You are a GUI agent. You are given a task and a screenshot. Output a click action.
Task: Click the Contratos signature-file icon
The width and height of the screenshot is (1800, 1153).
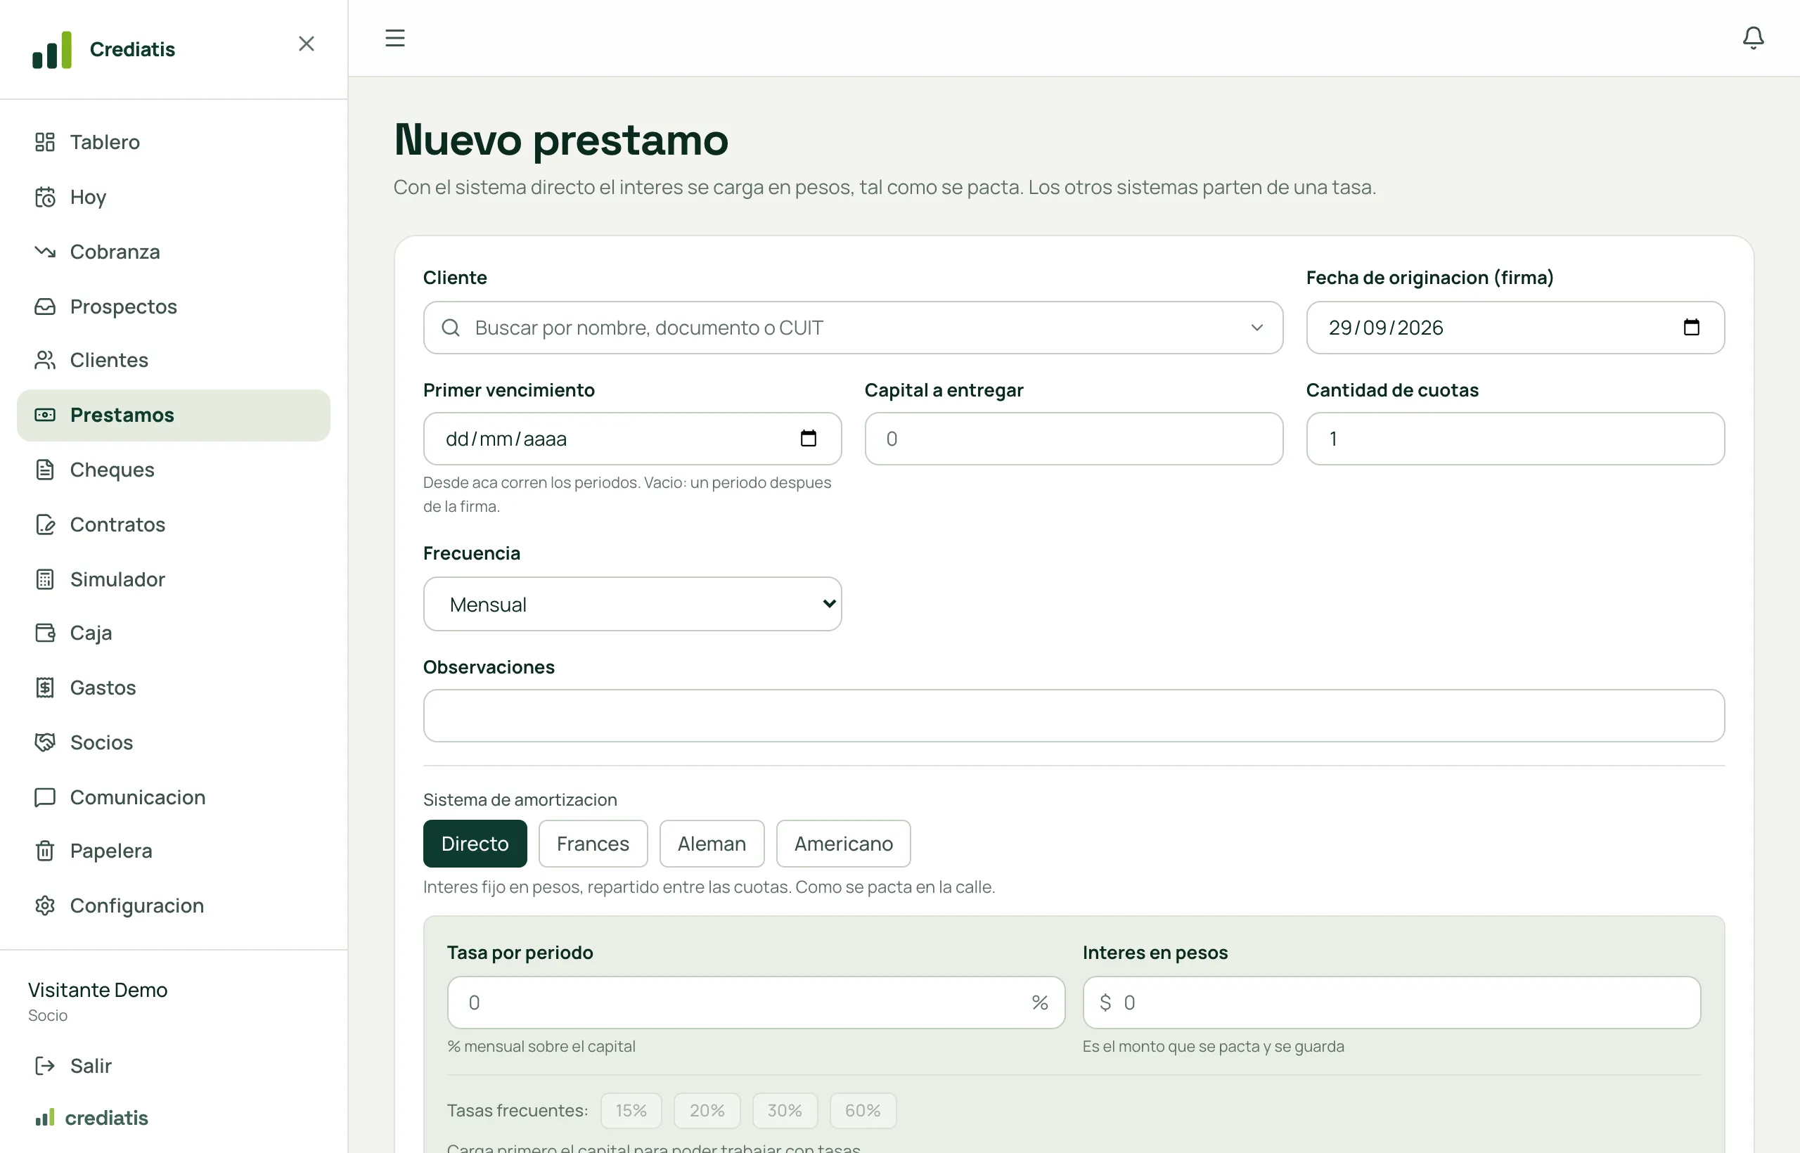[x=45, y=524]
